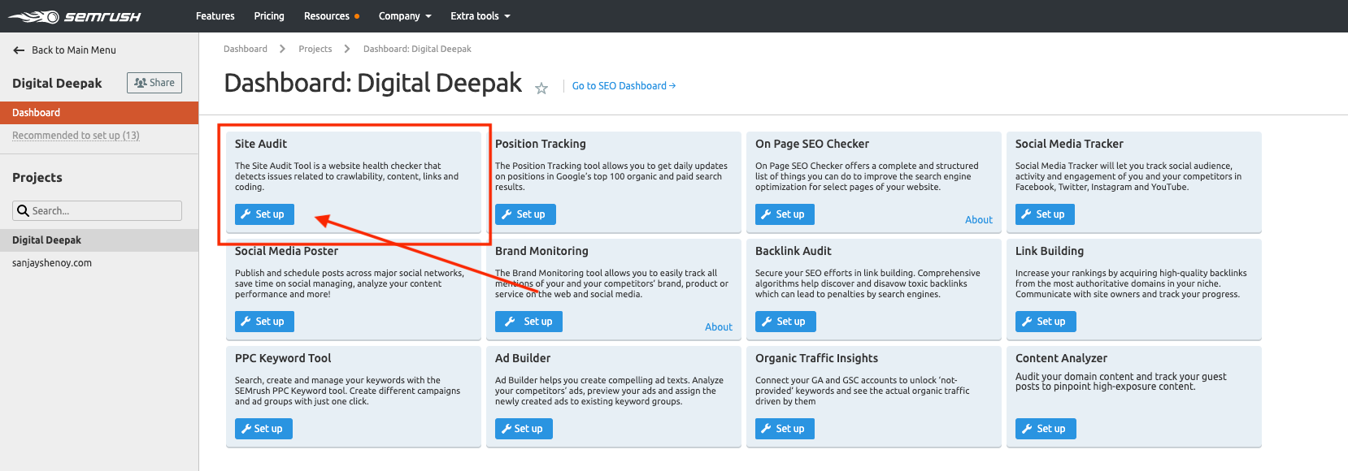Click the Share button
Screen dimensions: 1348x471
click(x=154, y=83)
